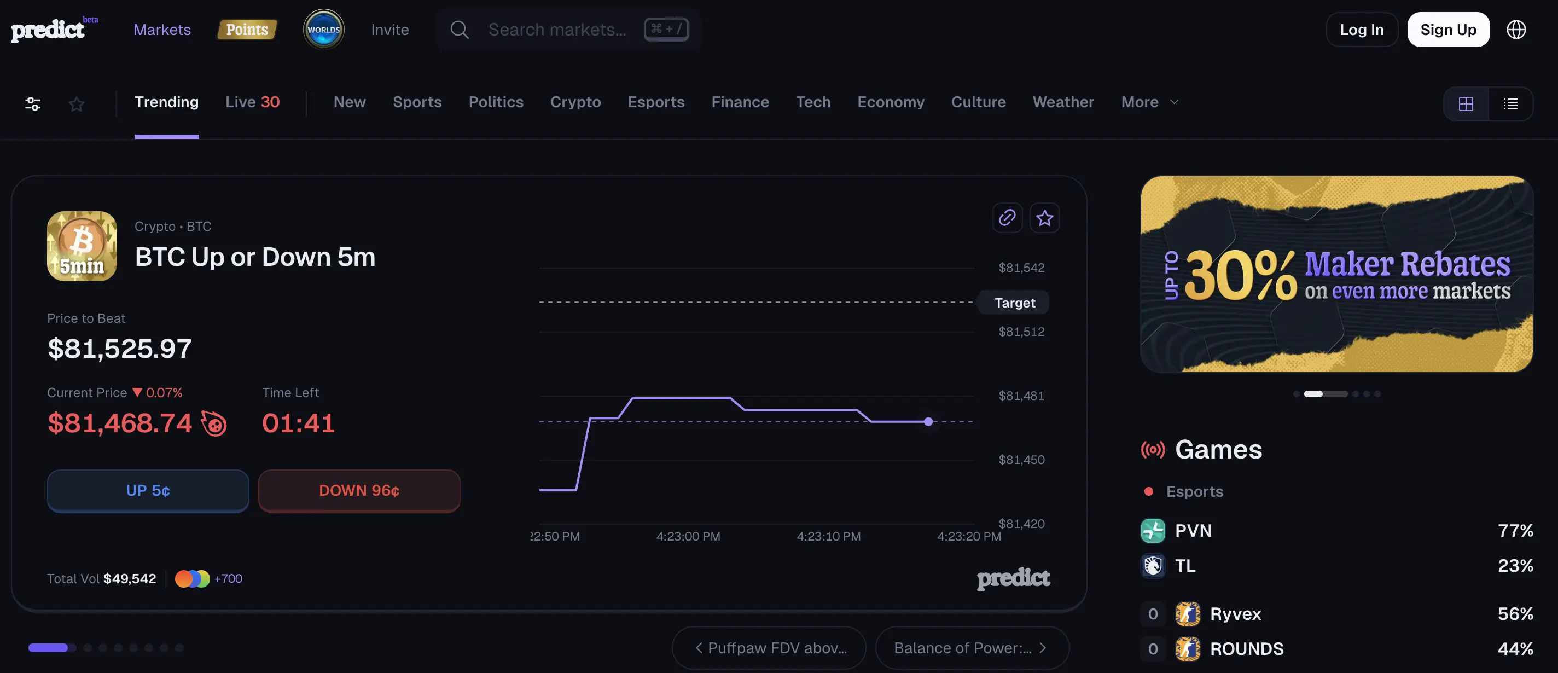Go to next market Balance of Power
Image resolution: width=1558 pixels, height=673 pixels.
click(x=972, y=648)
